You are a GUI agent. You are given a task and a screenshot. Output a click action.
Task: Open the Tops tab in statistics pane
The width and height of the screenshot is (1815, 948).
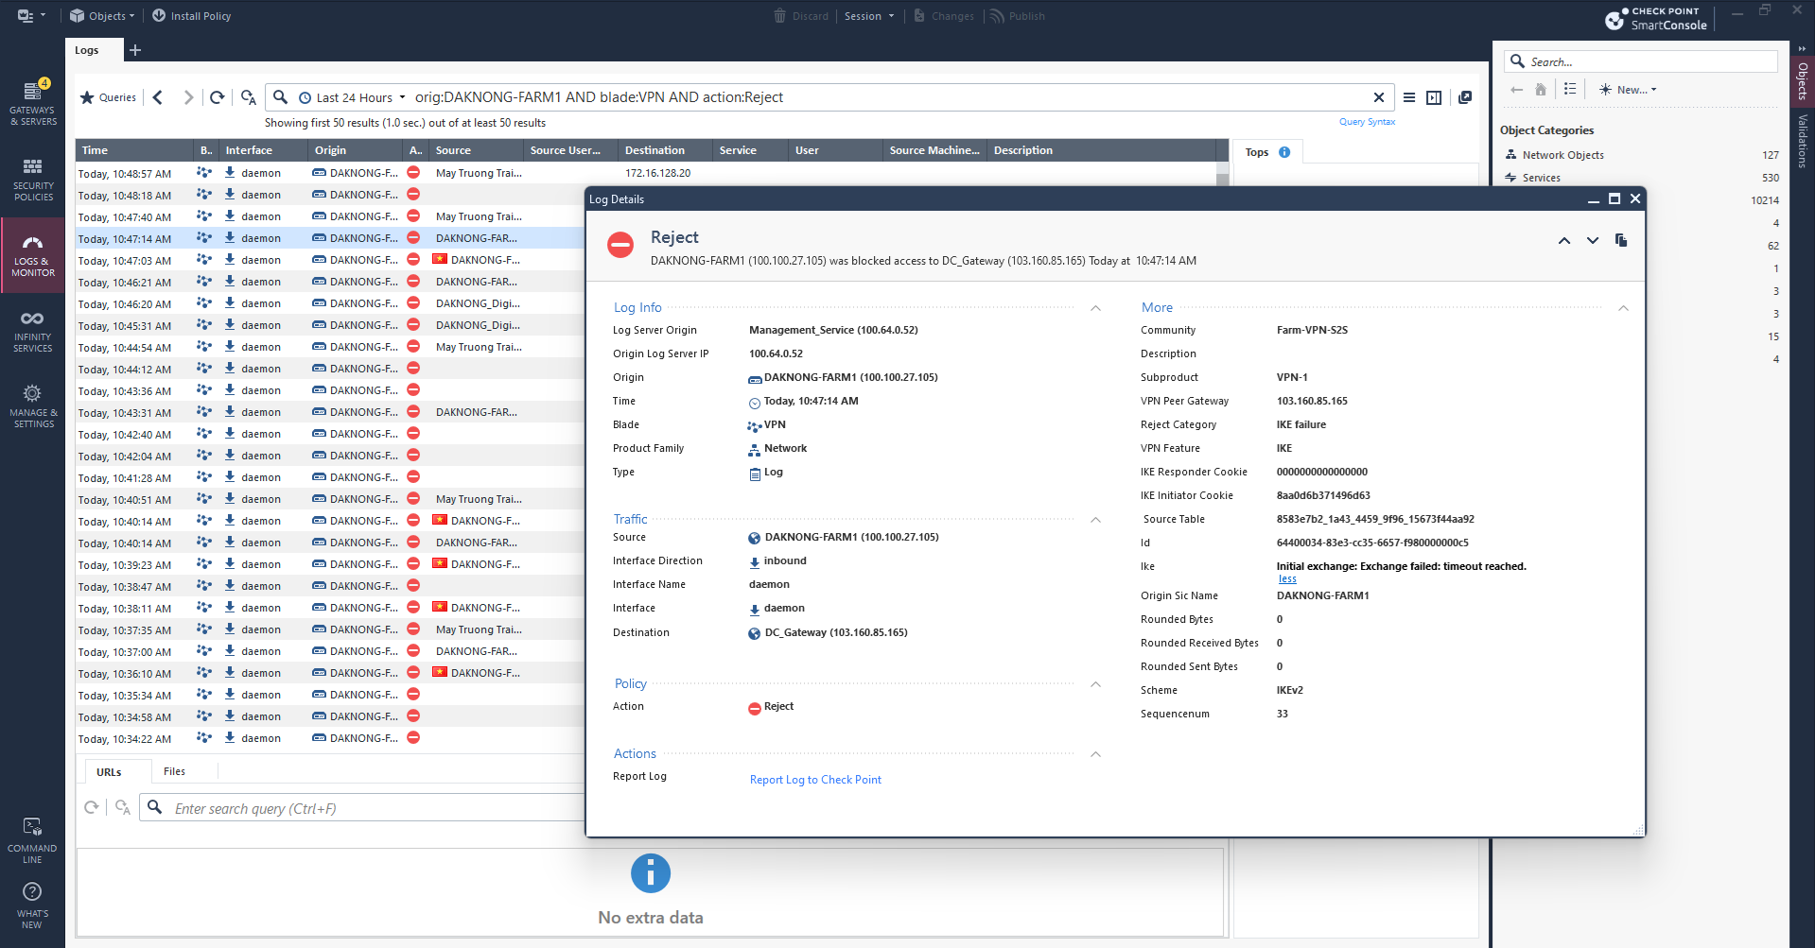click(1256, 151)
